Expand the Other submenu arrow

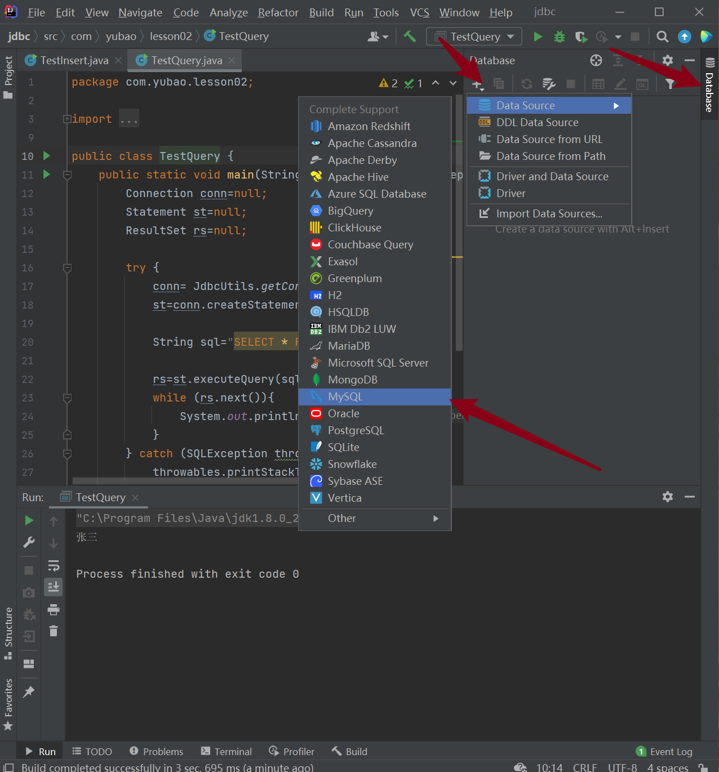coord(436,519)
